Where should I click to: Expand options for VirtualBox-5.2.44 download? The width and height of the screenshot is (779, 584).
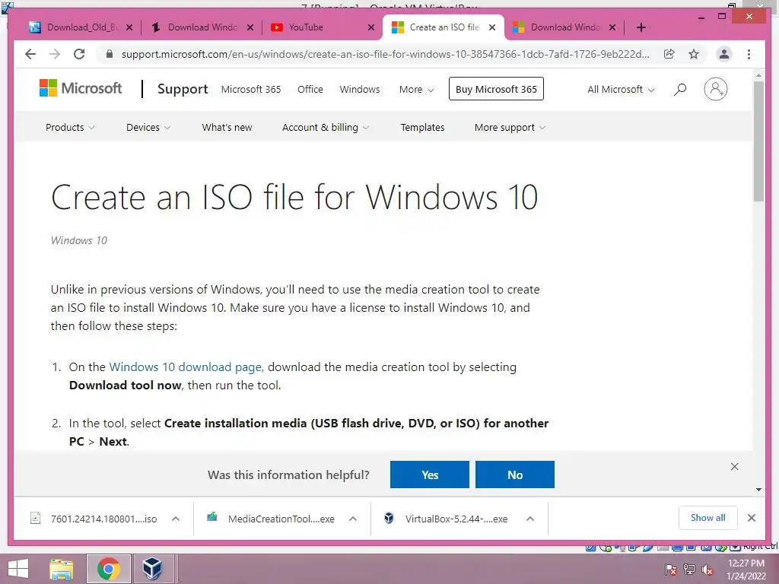pyautogui.click(x=530, y=519)
